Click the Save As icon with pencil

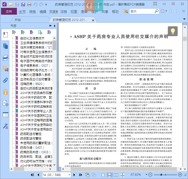(x=23, y=5)
